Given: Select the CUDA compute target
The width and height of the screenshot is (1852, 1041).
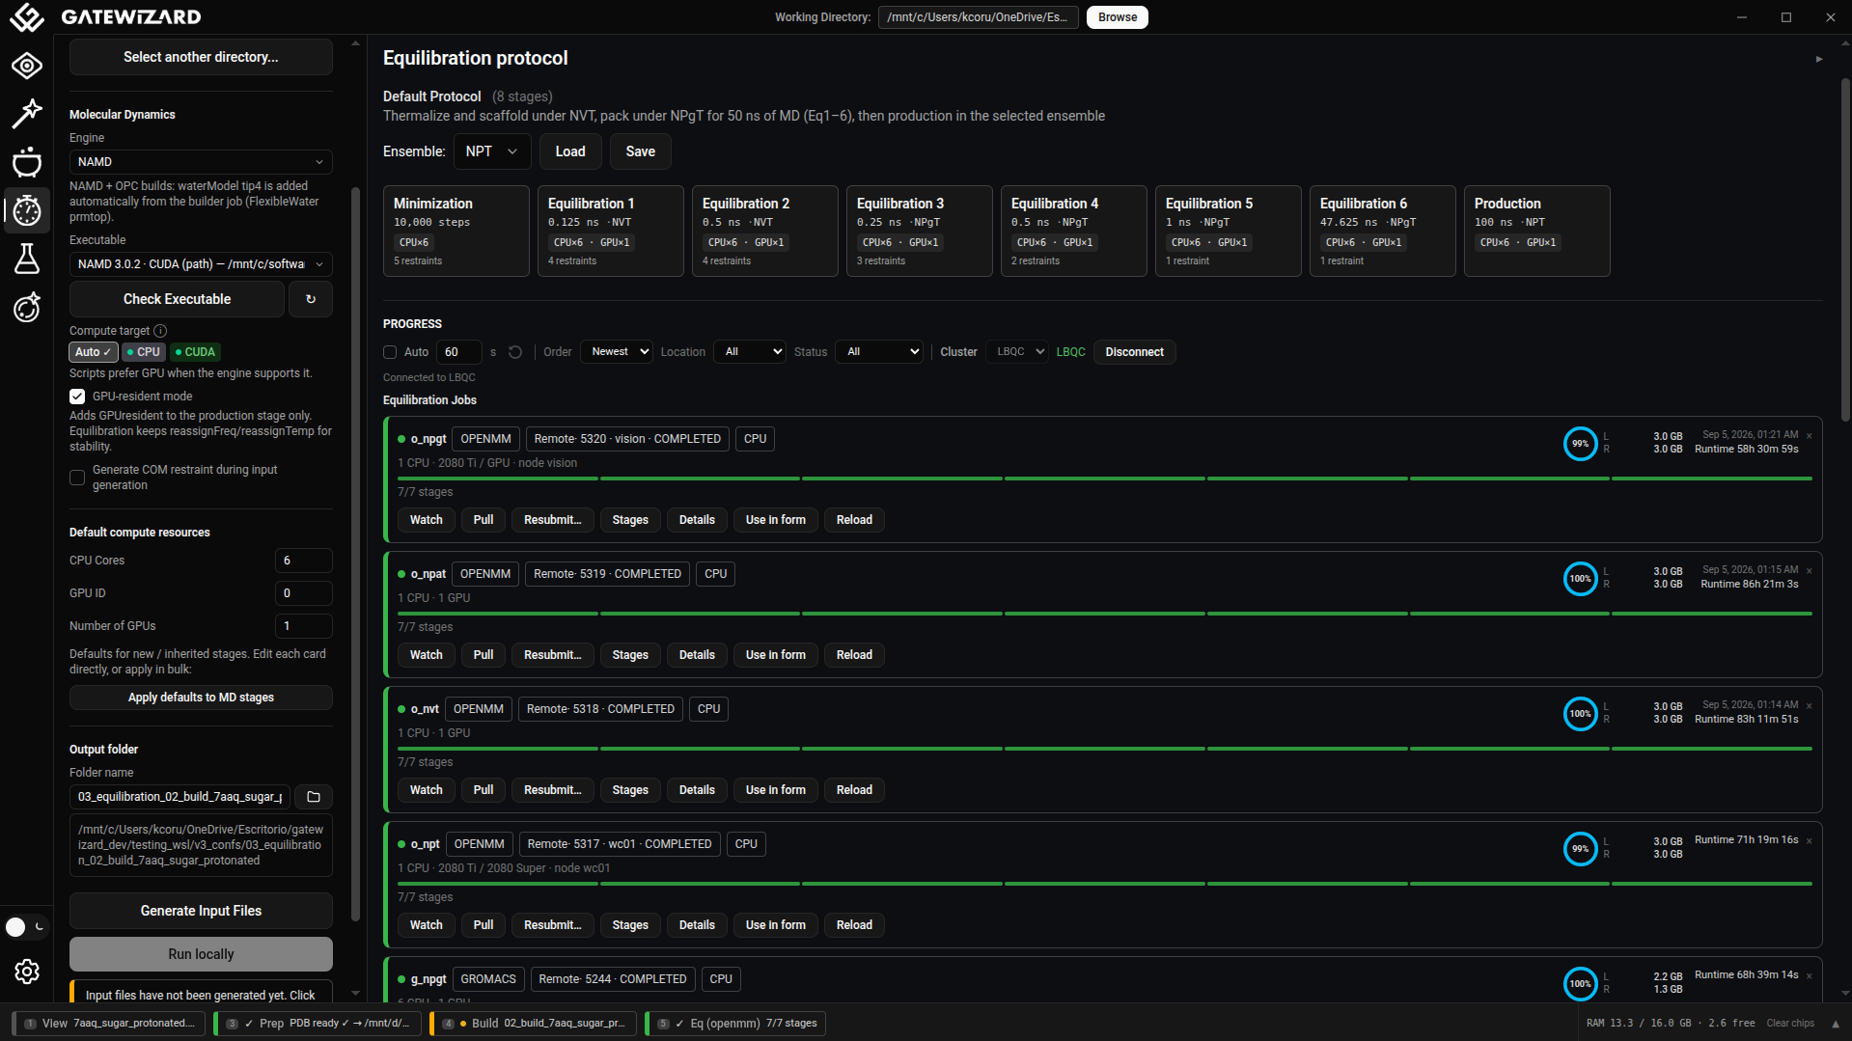Looking at the screenshot, I should [x=196, y=352].
